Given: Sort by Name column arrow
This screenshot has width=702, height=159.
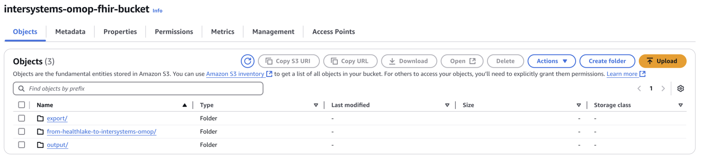Looking at the screenshot, I should click(185, 105).
